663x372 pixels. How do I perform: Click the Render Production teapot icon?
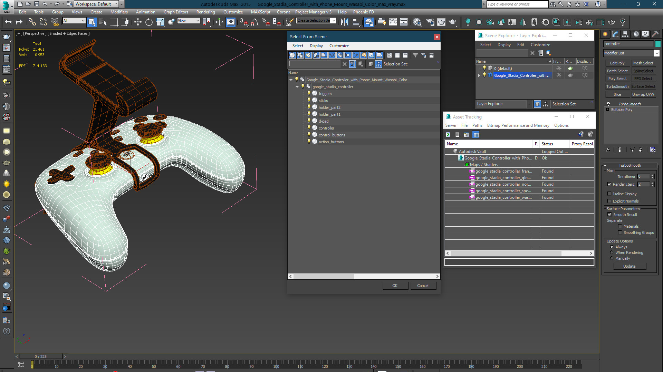pyautogui.click(x=452, y=22)
